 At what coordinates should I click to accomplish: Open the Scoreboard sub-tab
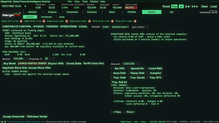(46, 17)
